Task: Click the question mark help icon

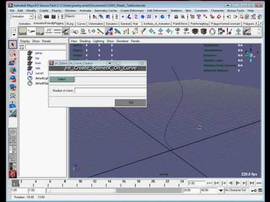Action: (169, 17)
